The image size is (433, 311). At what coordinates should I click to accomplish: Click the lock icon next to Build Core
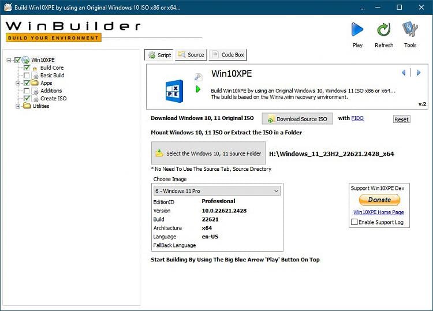click(x=35, y=68)
